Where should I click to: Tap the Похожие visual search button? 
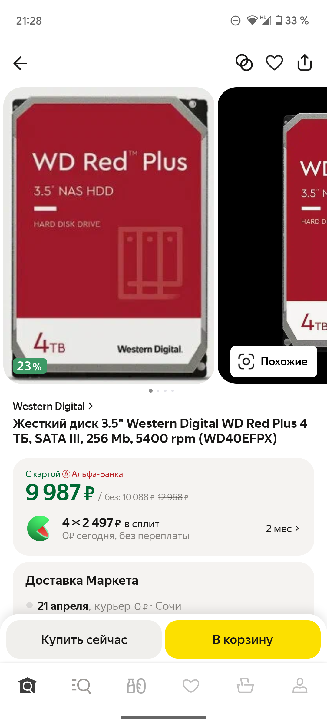[x=274, y=361]
